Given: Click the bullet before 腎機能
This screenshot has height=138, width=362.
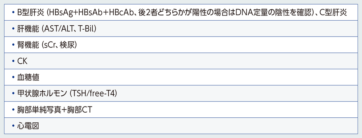Looking at the screenshot, I should (x=13, y=45).
